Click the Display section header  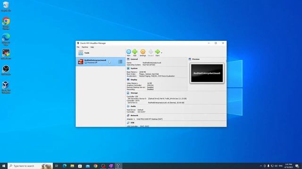tap(134, 80)
